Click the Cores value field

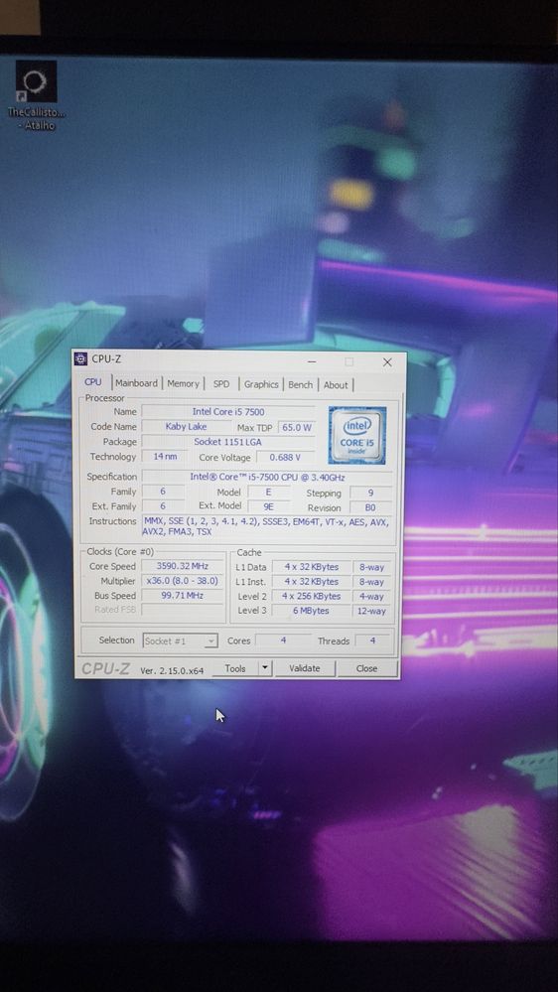pos(283,640)
